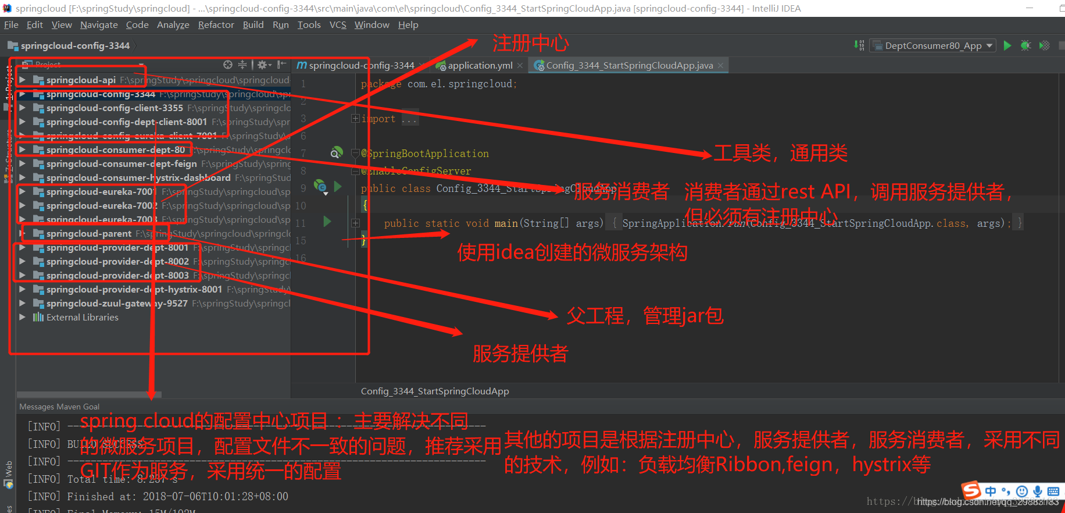Screen dimensions: 1065x513
Task: Expand folded main method marker at line 11
Action: click(355, 223)
